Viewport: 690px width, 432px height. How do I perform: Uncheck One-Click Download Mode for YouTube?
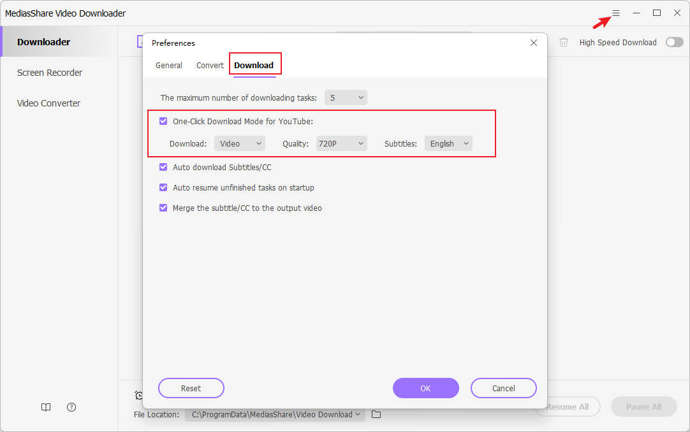point(163,121)
